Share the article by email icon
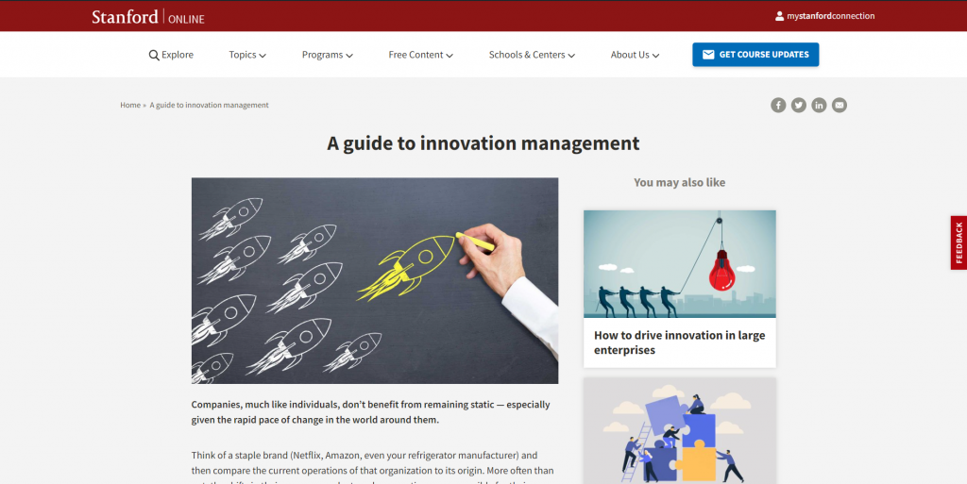This screenshot has height=484, width=967. [840, 105]
